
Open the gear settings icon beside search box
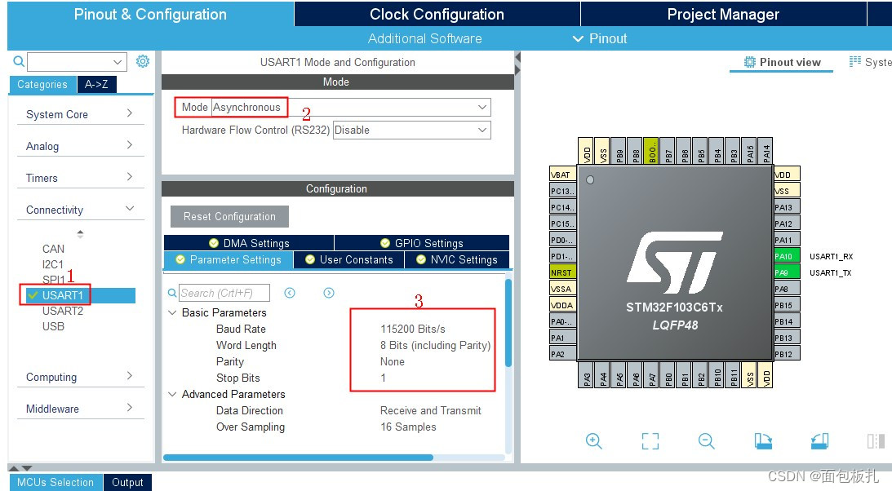coord(143,61)
